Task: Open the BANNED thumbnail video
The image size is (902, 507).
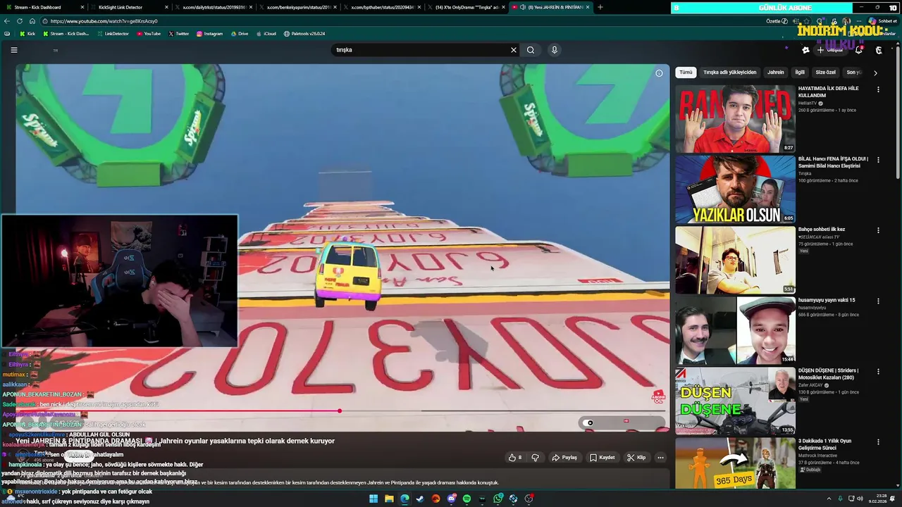Action: (735, 119)
